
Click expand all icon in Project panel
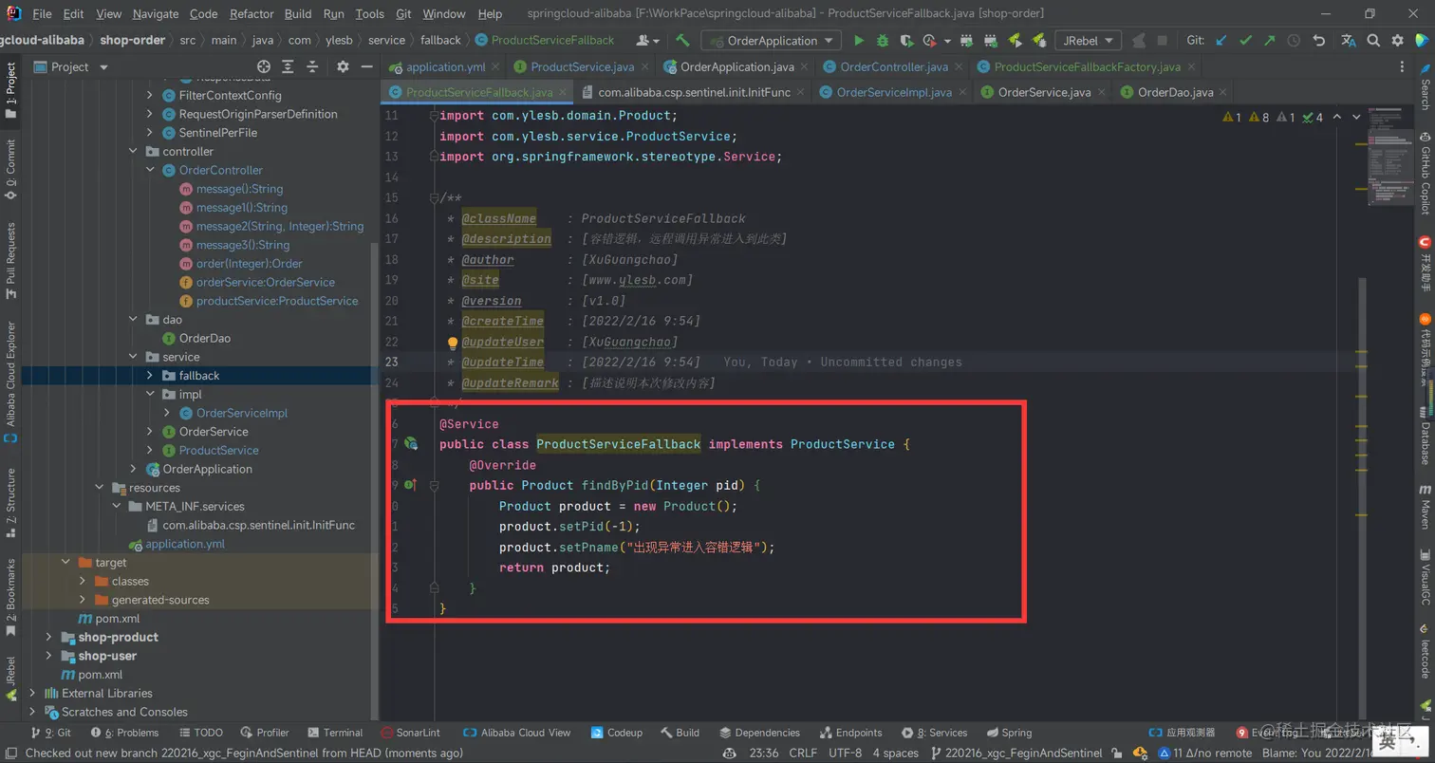(x=289, y=66)
